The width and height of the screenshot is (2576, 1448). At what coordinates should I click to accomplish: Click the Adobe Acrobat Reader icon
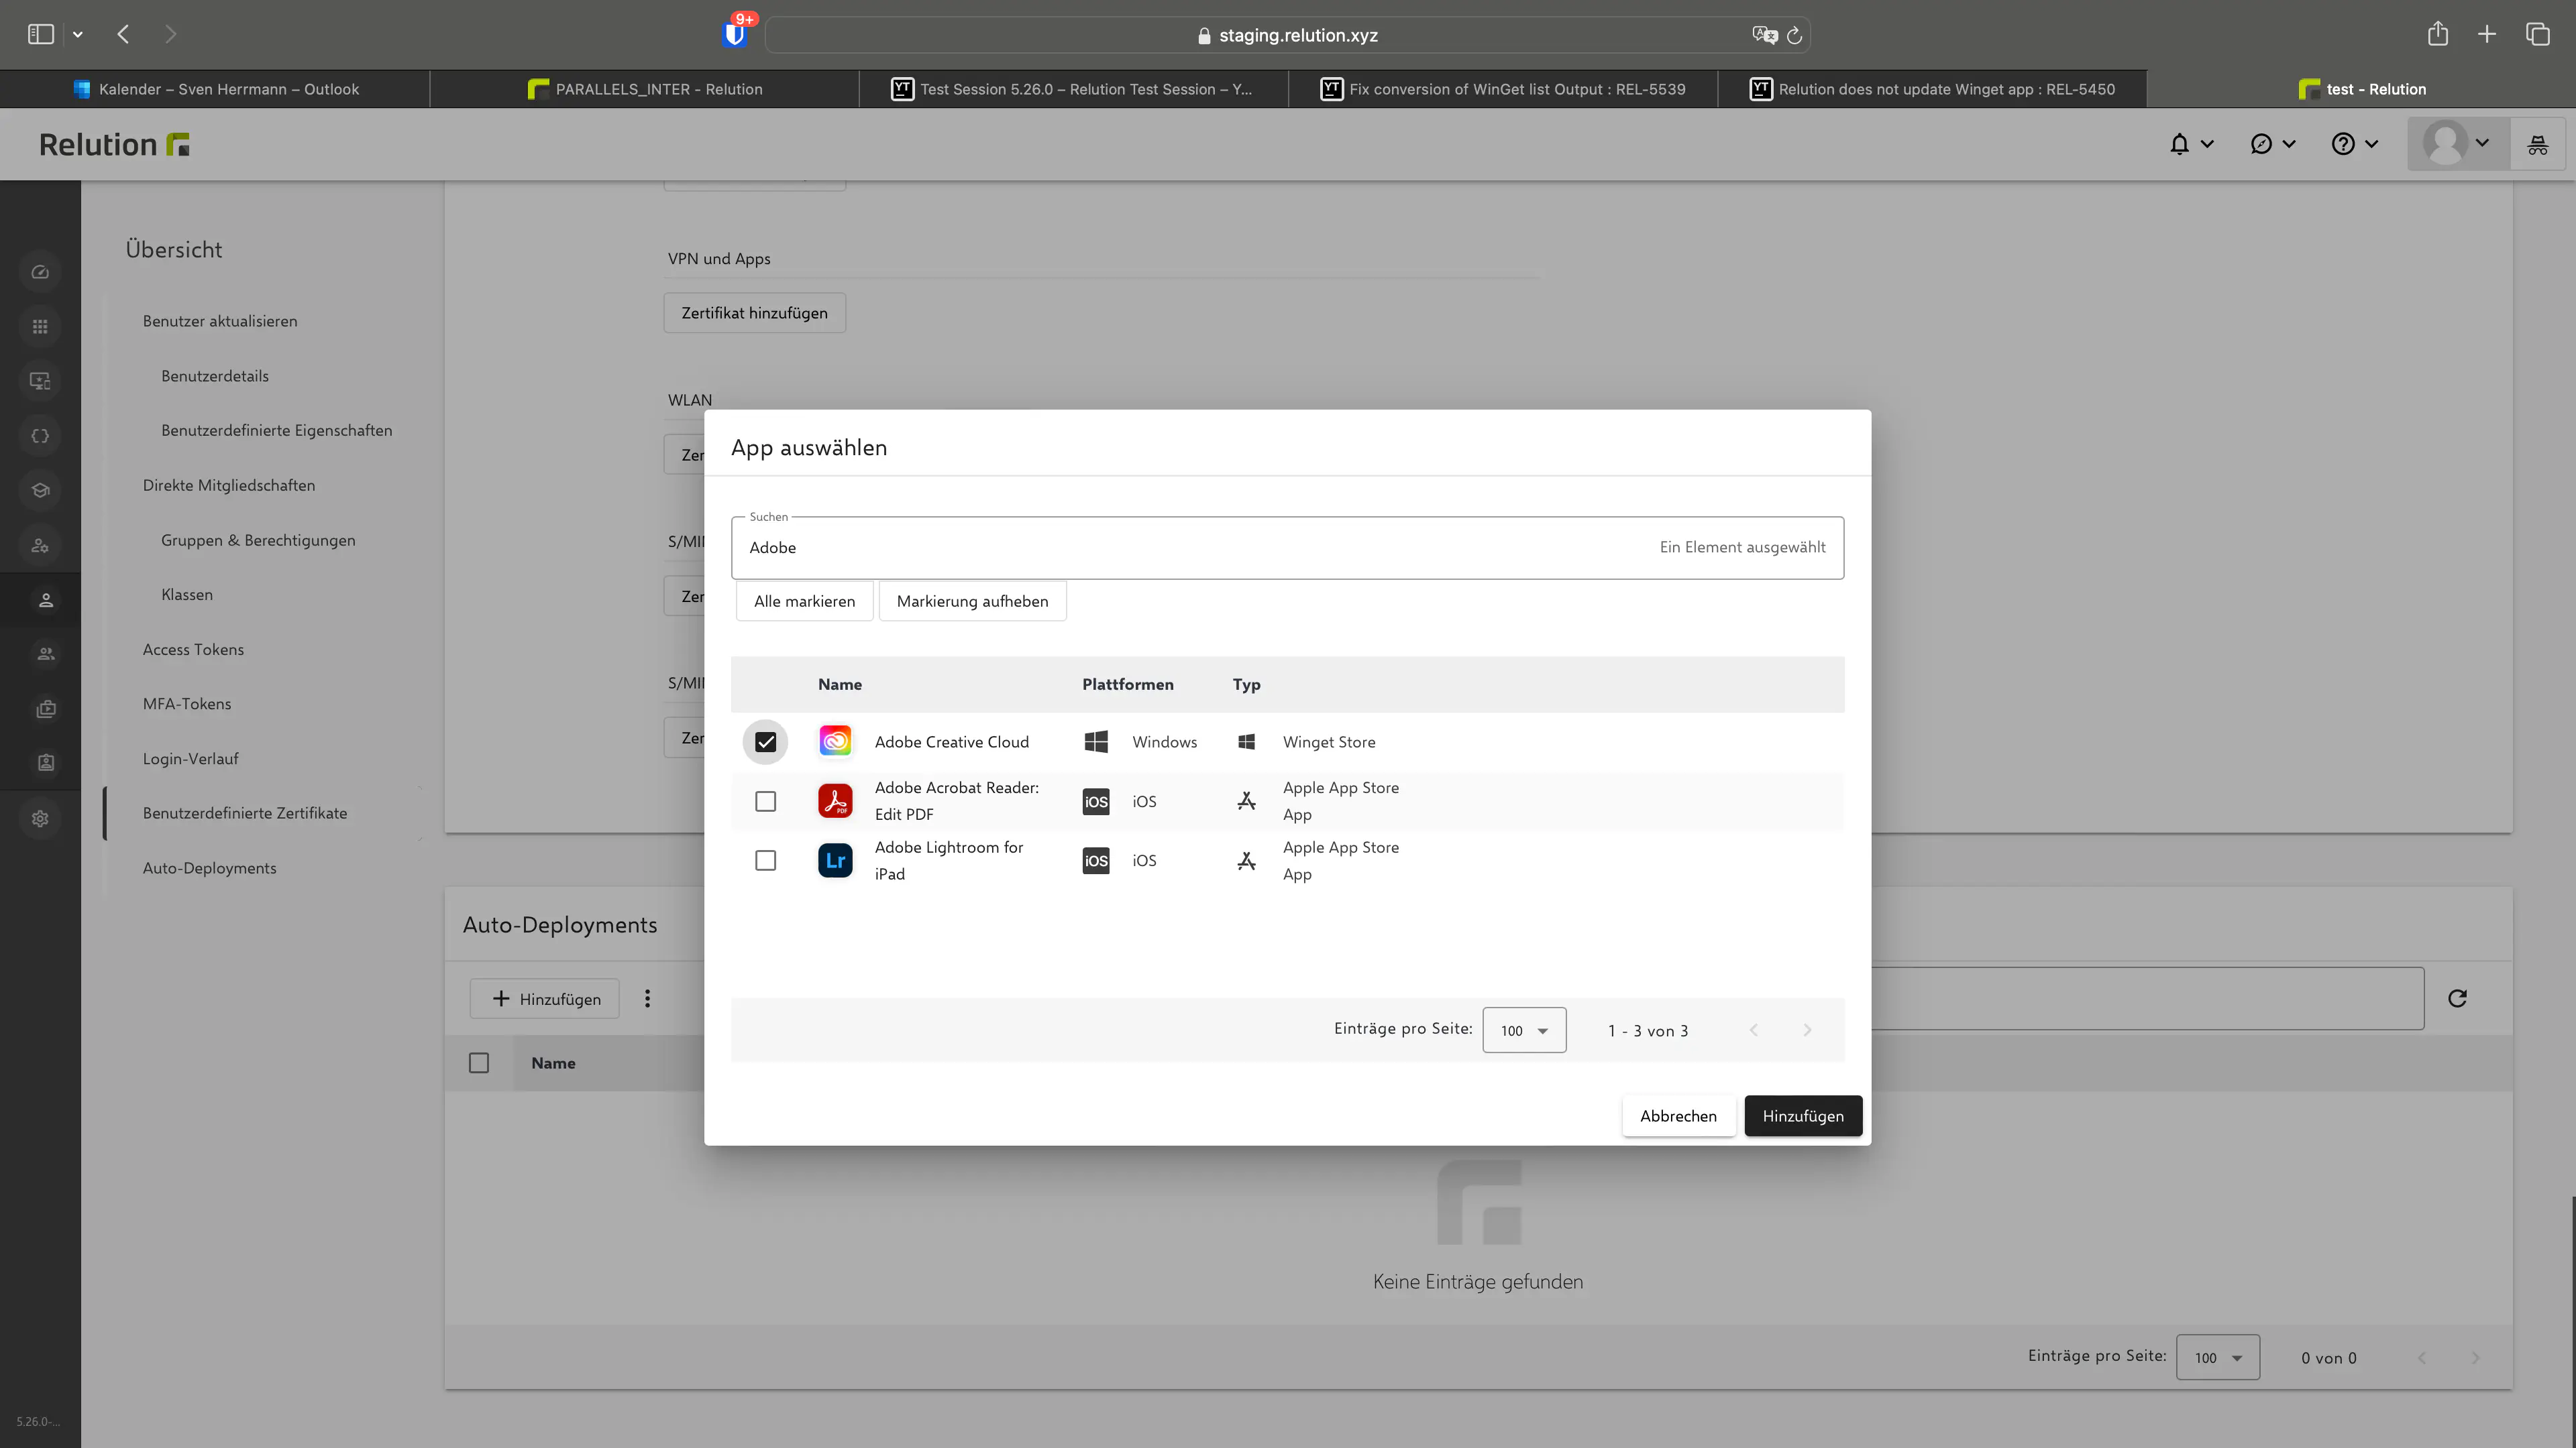[x=835, y=800]
